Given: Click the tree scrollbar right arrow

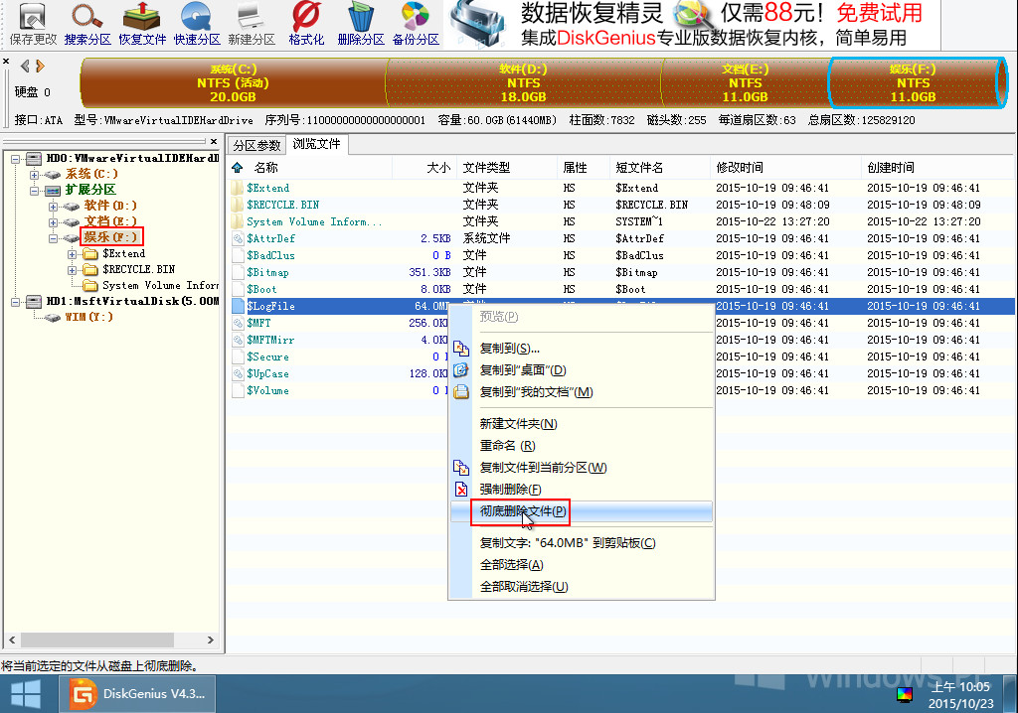Looking at the screenshot, I should point(211,640).
